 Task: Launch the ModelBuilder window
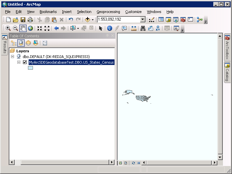click(x=200, y=20)
